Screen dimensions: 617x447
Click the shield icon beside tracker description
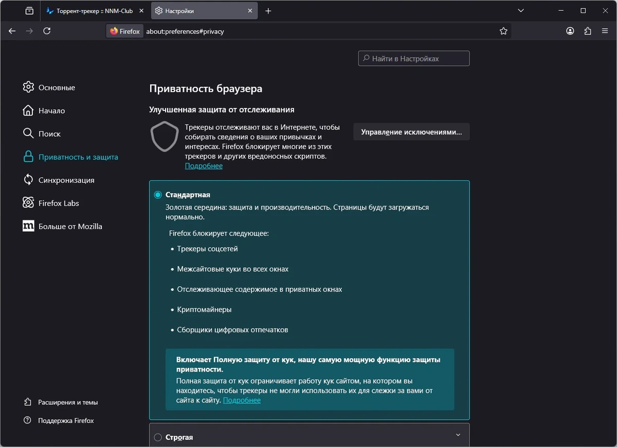165,137
